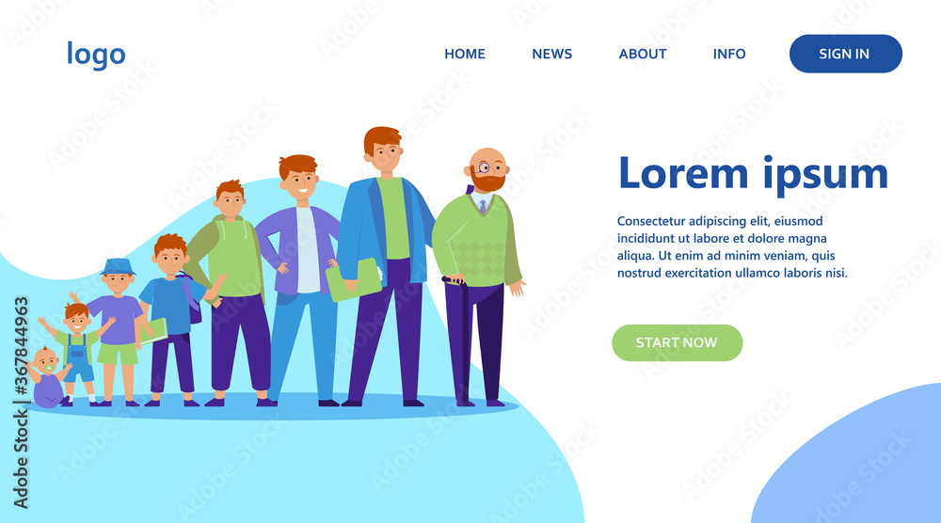Open the HOME menu item

click(465, 54)
